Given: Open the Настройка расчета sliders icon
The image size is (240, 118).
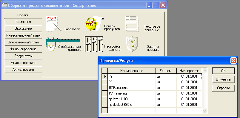Looking at the screenshot, I should [x=94, y=44].
